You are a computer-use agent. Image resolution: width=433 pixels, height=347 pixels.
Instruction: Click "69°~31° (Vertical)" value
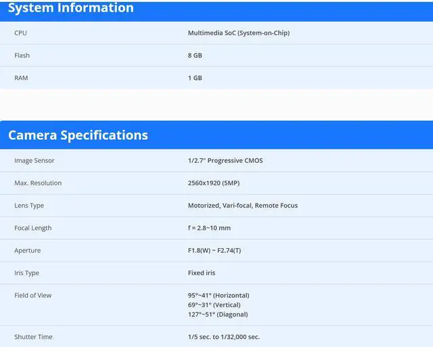(x=214, y=305)
